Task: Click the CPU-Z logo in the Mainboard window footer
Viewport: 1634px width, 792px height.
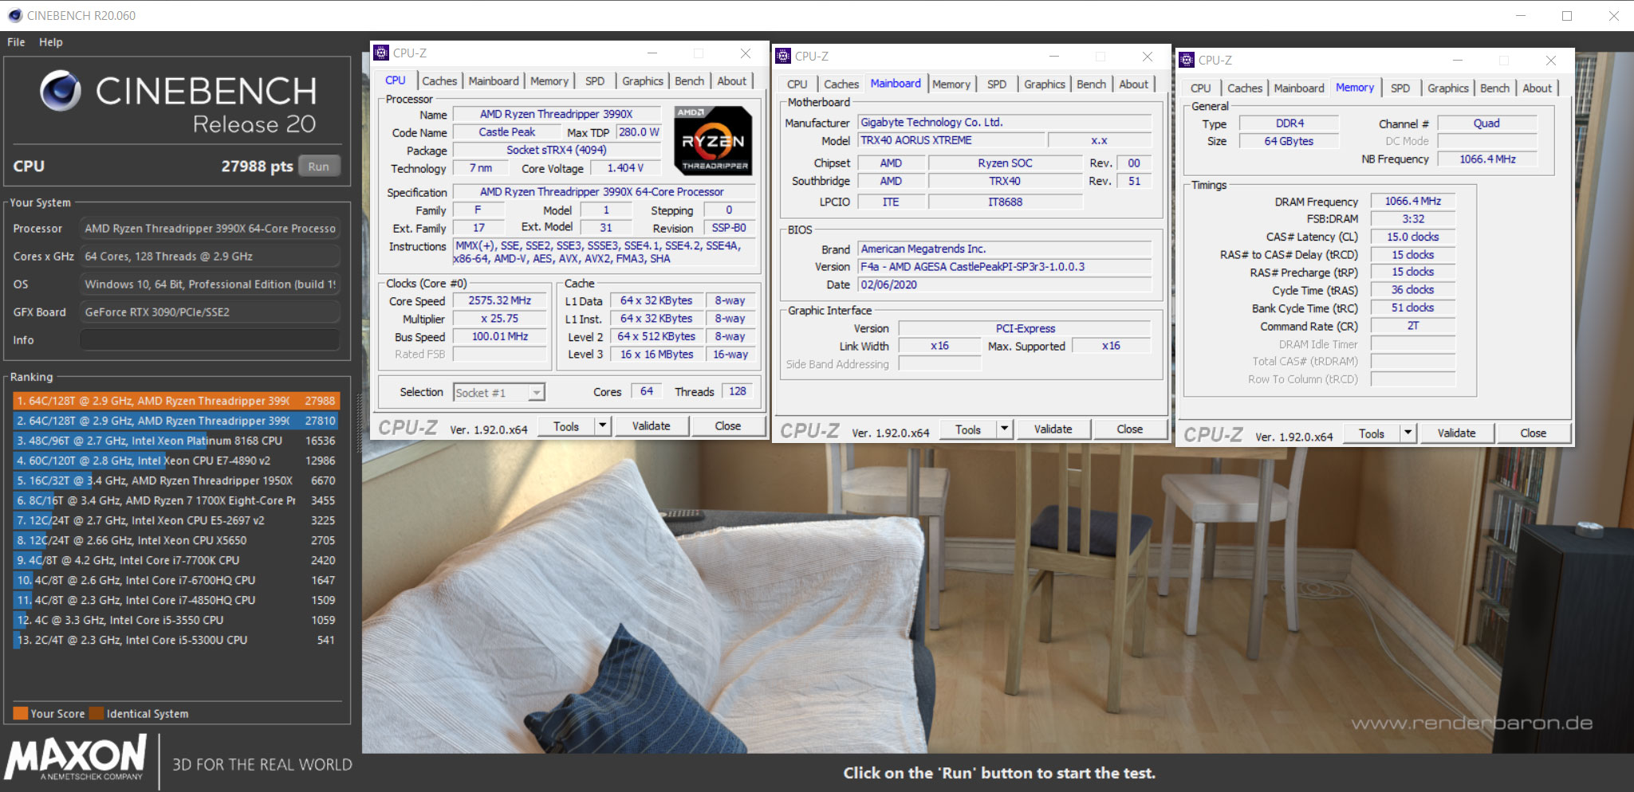Action: pyautogui.click(x=812, y=430)
